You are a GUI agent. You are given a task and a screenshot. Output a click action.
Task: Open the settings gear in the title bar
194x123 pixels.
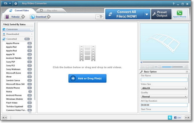click(16, 4)
